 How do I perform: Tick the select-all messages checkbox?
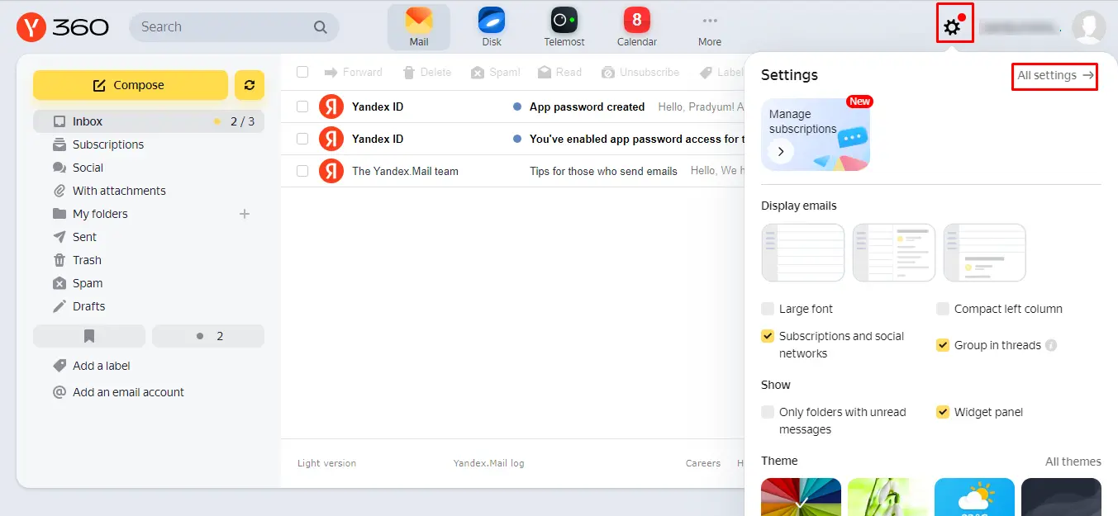(x=302, y=73)
